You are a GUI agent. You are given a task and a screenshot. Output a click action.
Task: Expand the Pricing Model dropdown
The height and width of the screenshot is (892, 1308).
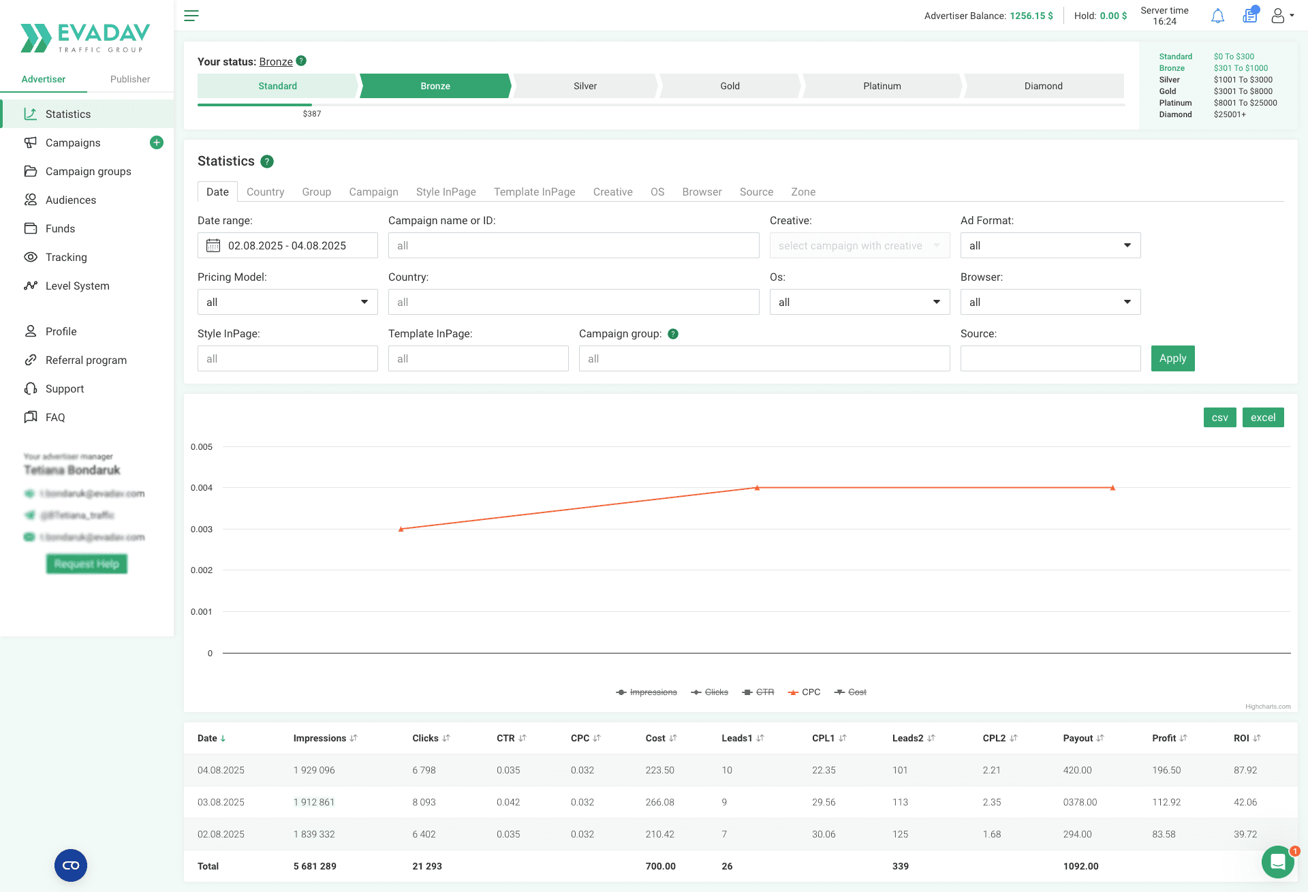(x=287, y=302)
